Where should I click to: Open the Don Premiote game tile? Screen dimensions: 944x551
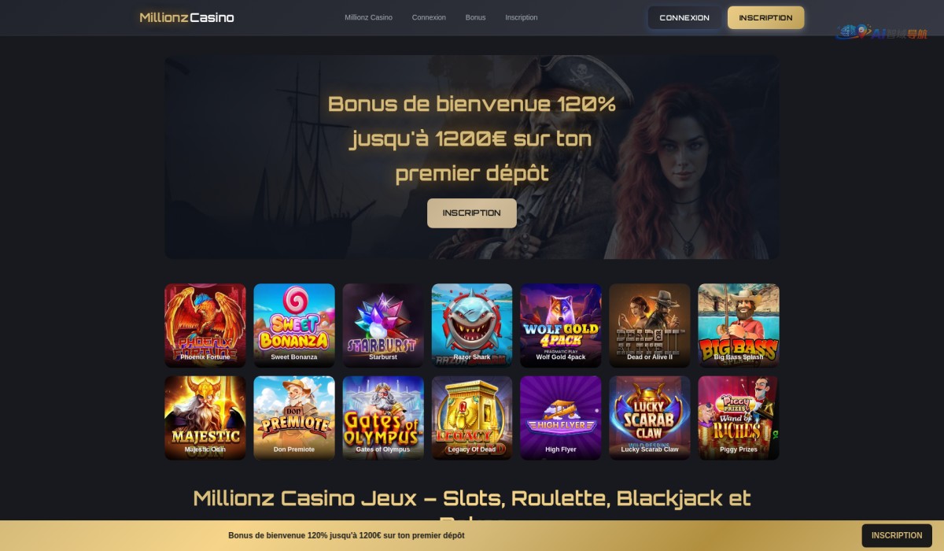[294, 418]
